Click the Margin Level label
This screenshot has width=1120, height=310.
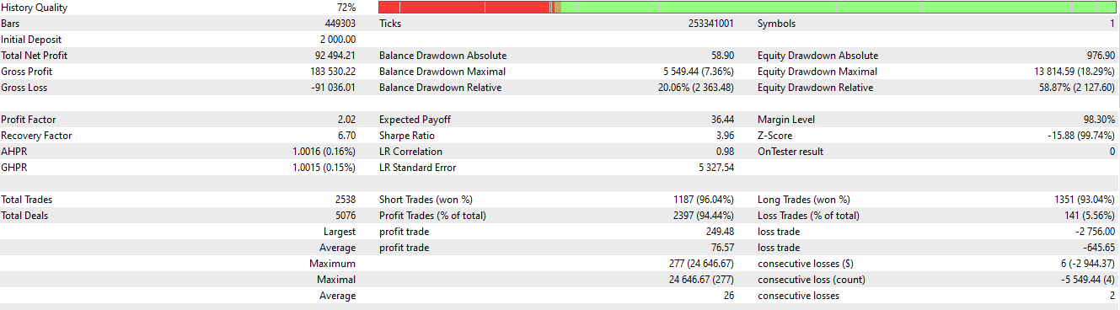click(x=786, y=120)
